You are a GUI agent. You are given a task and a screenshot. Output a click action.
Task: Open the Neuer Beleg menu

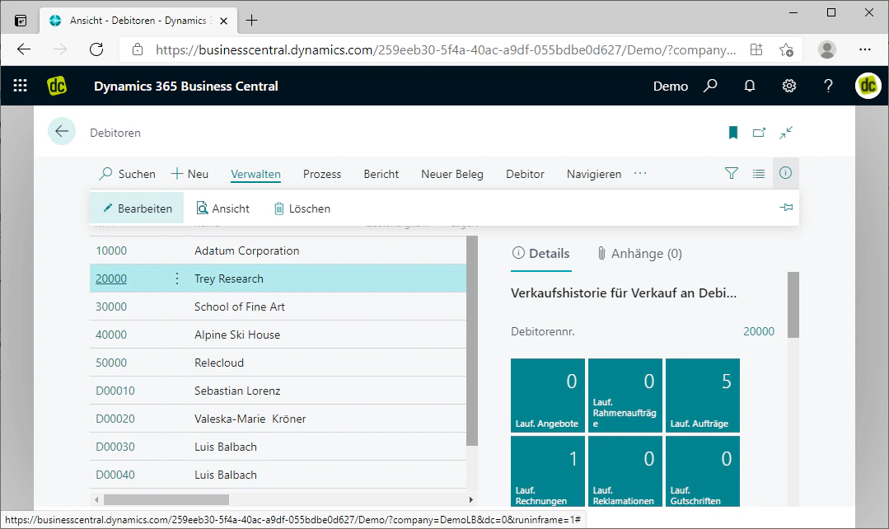click(452, 174)
